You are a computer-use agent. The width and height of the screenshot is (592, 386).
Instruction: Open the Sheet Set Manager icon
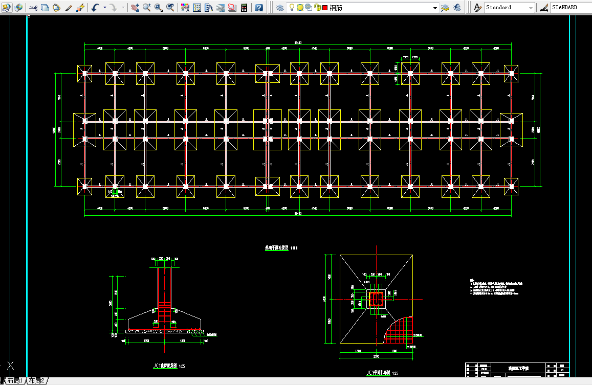221,7
